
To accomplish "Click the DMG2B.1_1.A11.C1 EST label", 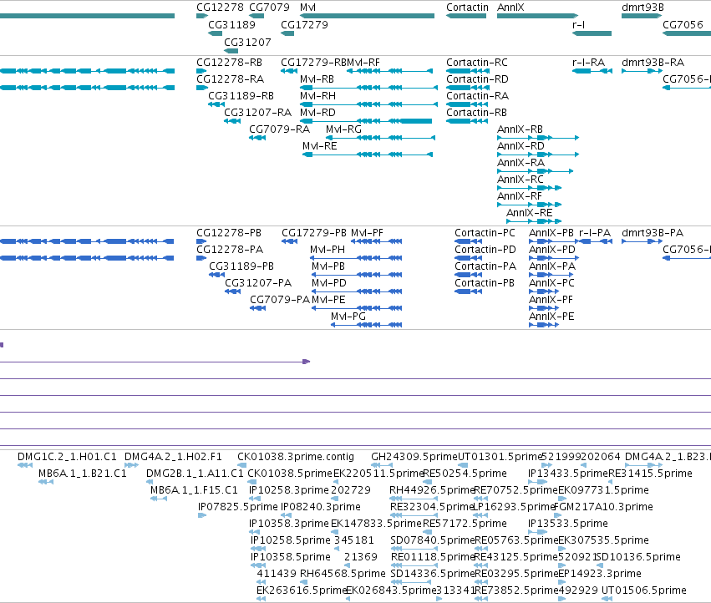I will click(x=195, y=474).
